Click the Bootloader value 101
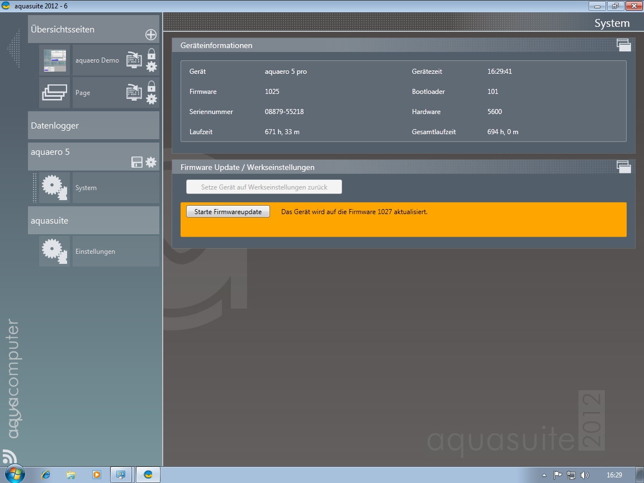This screenshot has height=483, width=644. click(493, 92)
